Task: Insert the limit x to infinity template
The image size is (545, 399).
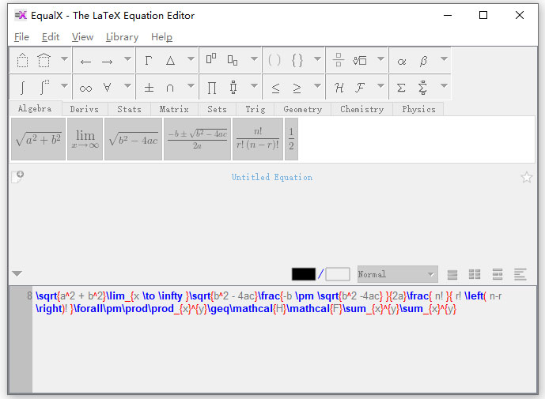Action: click(85, 139)
